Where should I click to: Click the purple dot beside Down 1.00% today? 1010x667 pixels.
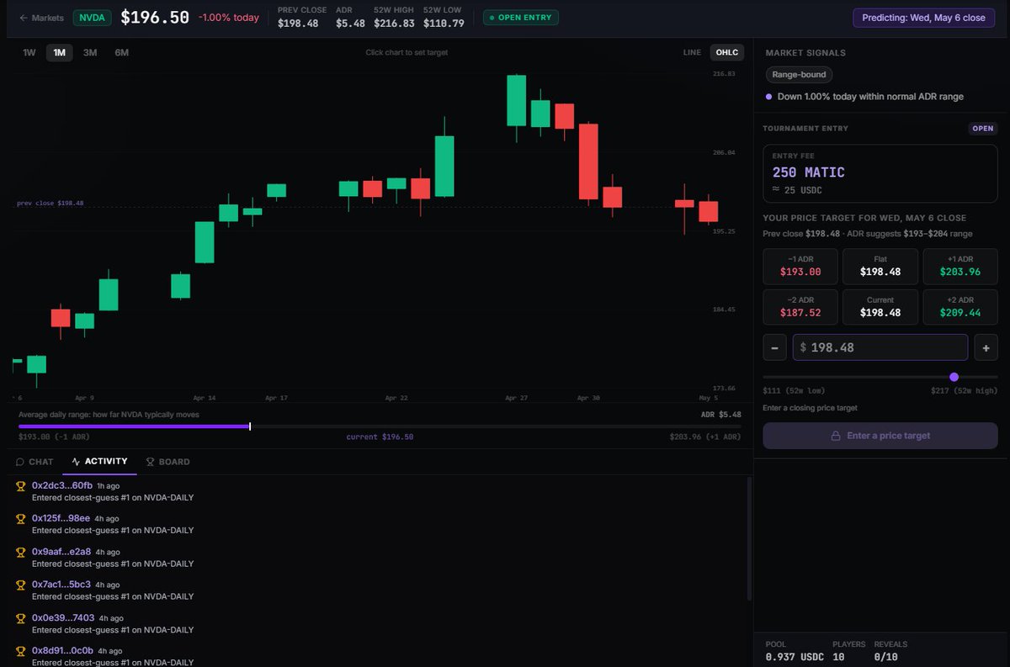(x=768, y=97)
